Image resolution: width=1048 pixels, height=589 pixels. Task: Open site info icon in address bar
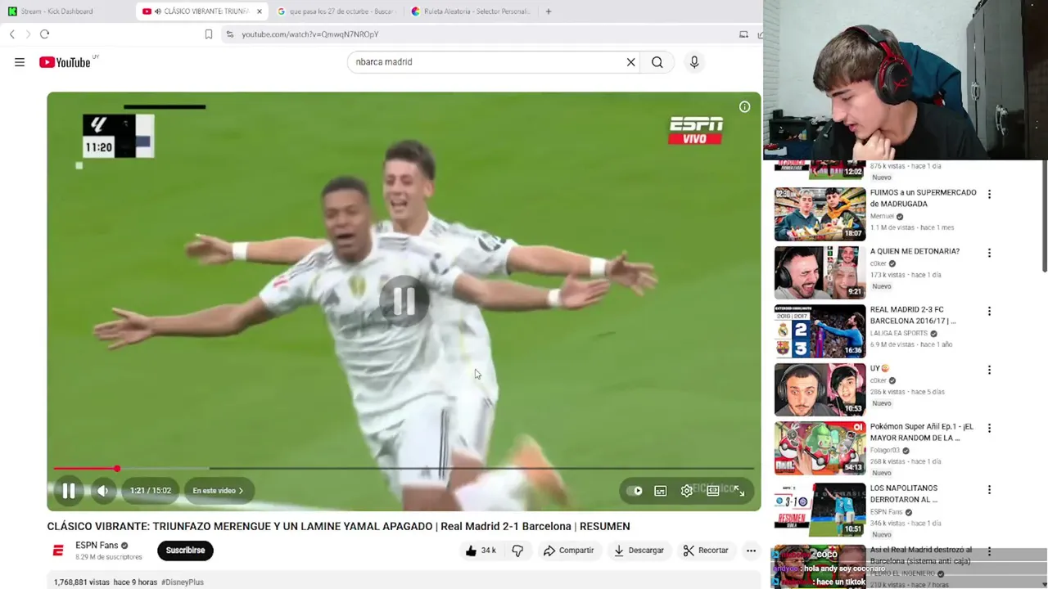coord(230,34)
